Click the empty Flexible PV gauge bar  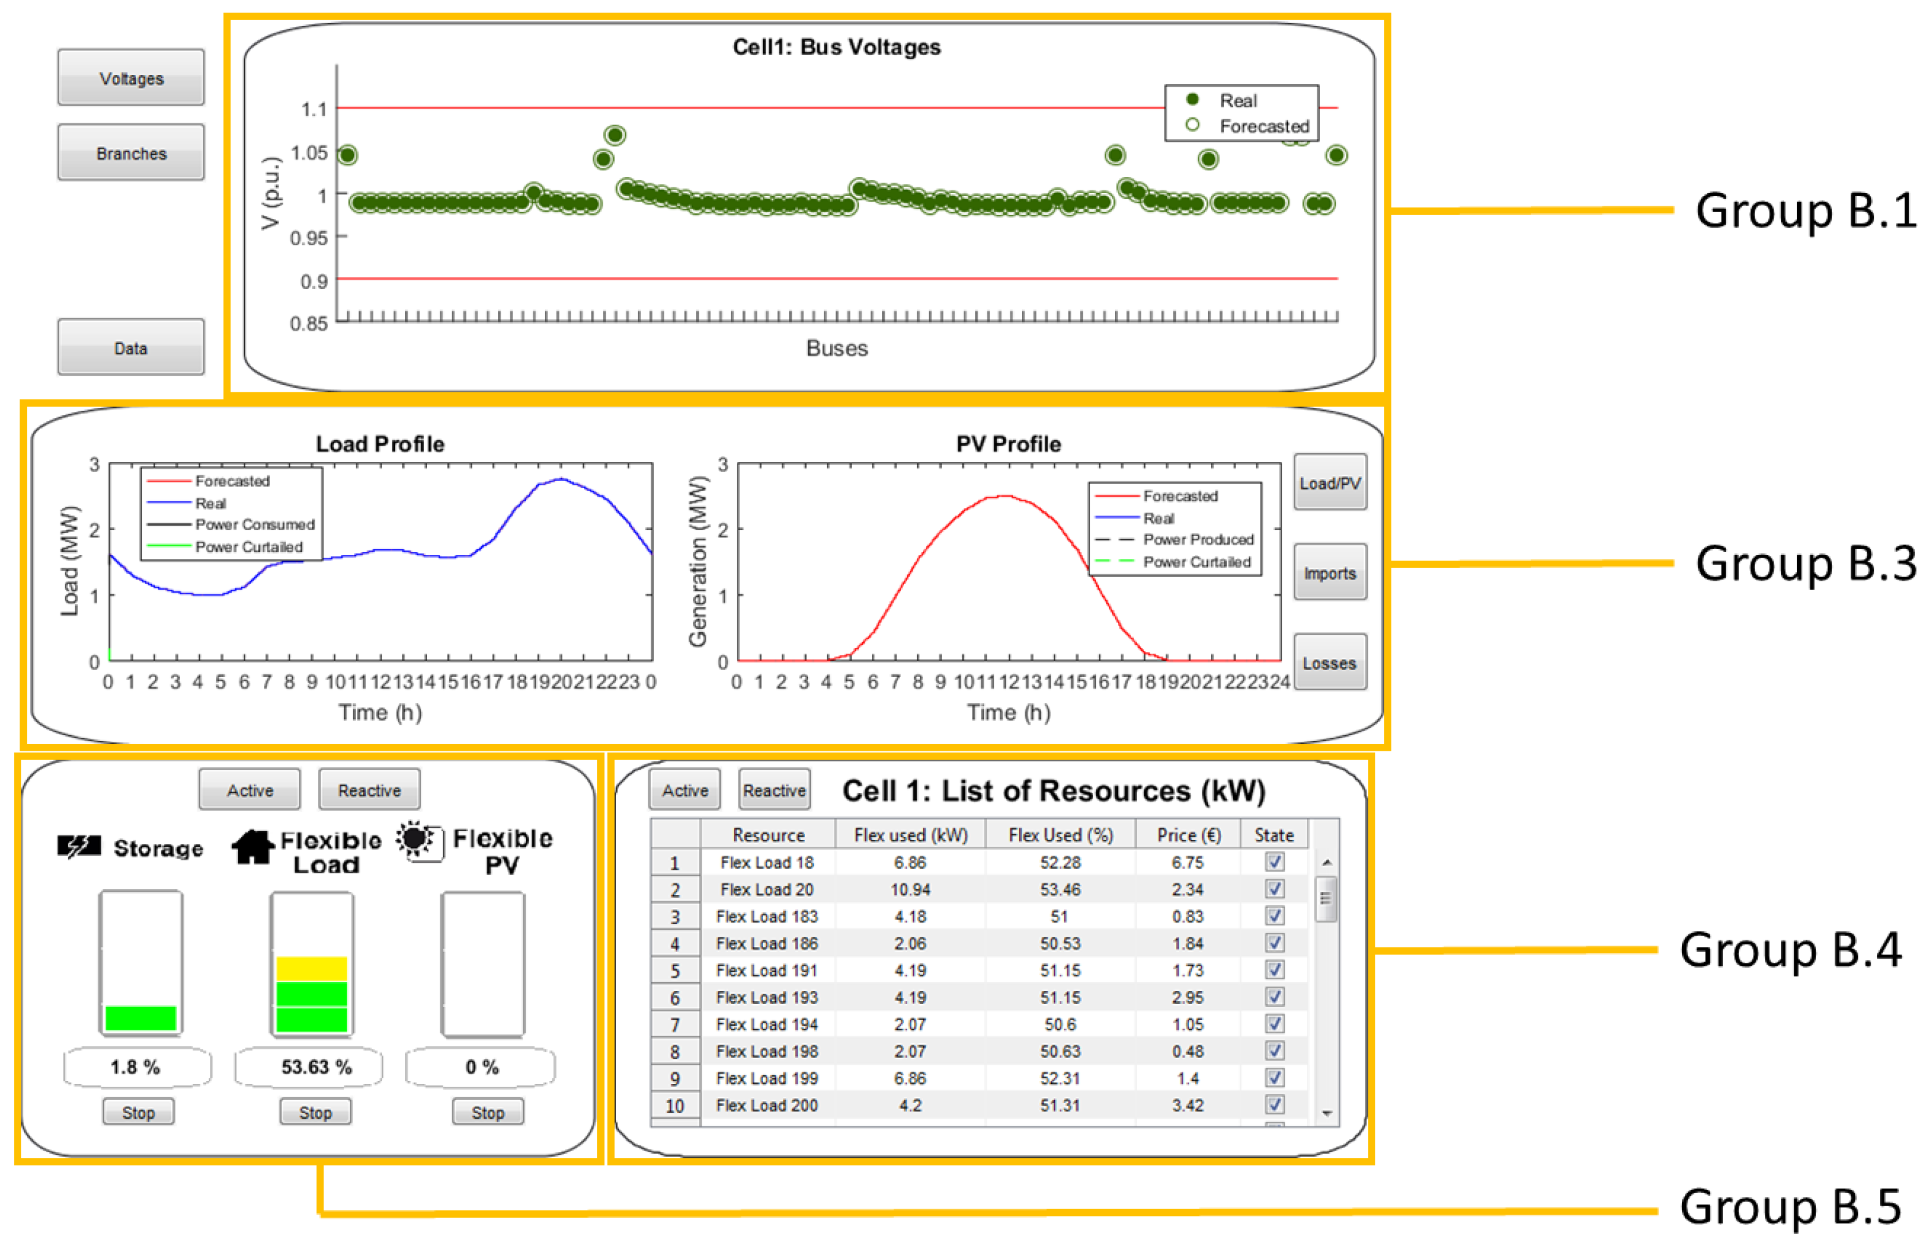pos(483,963)
